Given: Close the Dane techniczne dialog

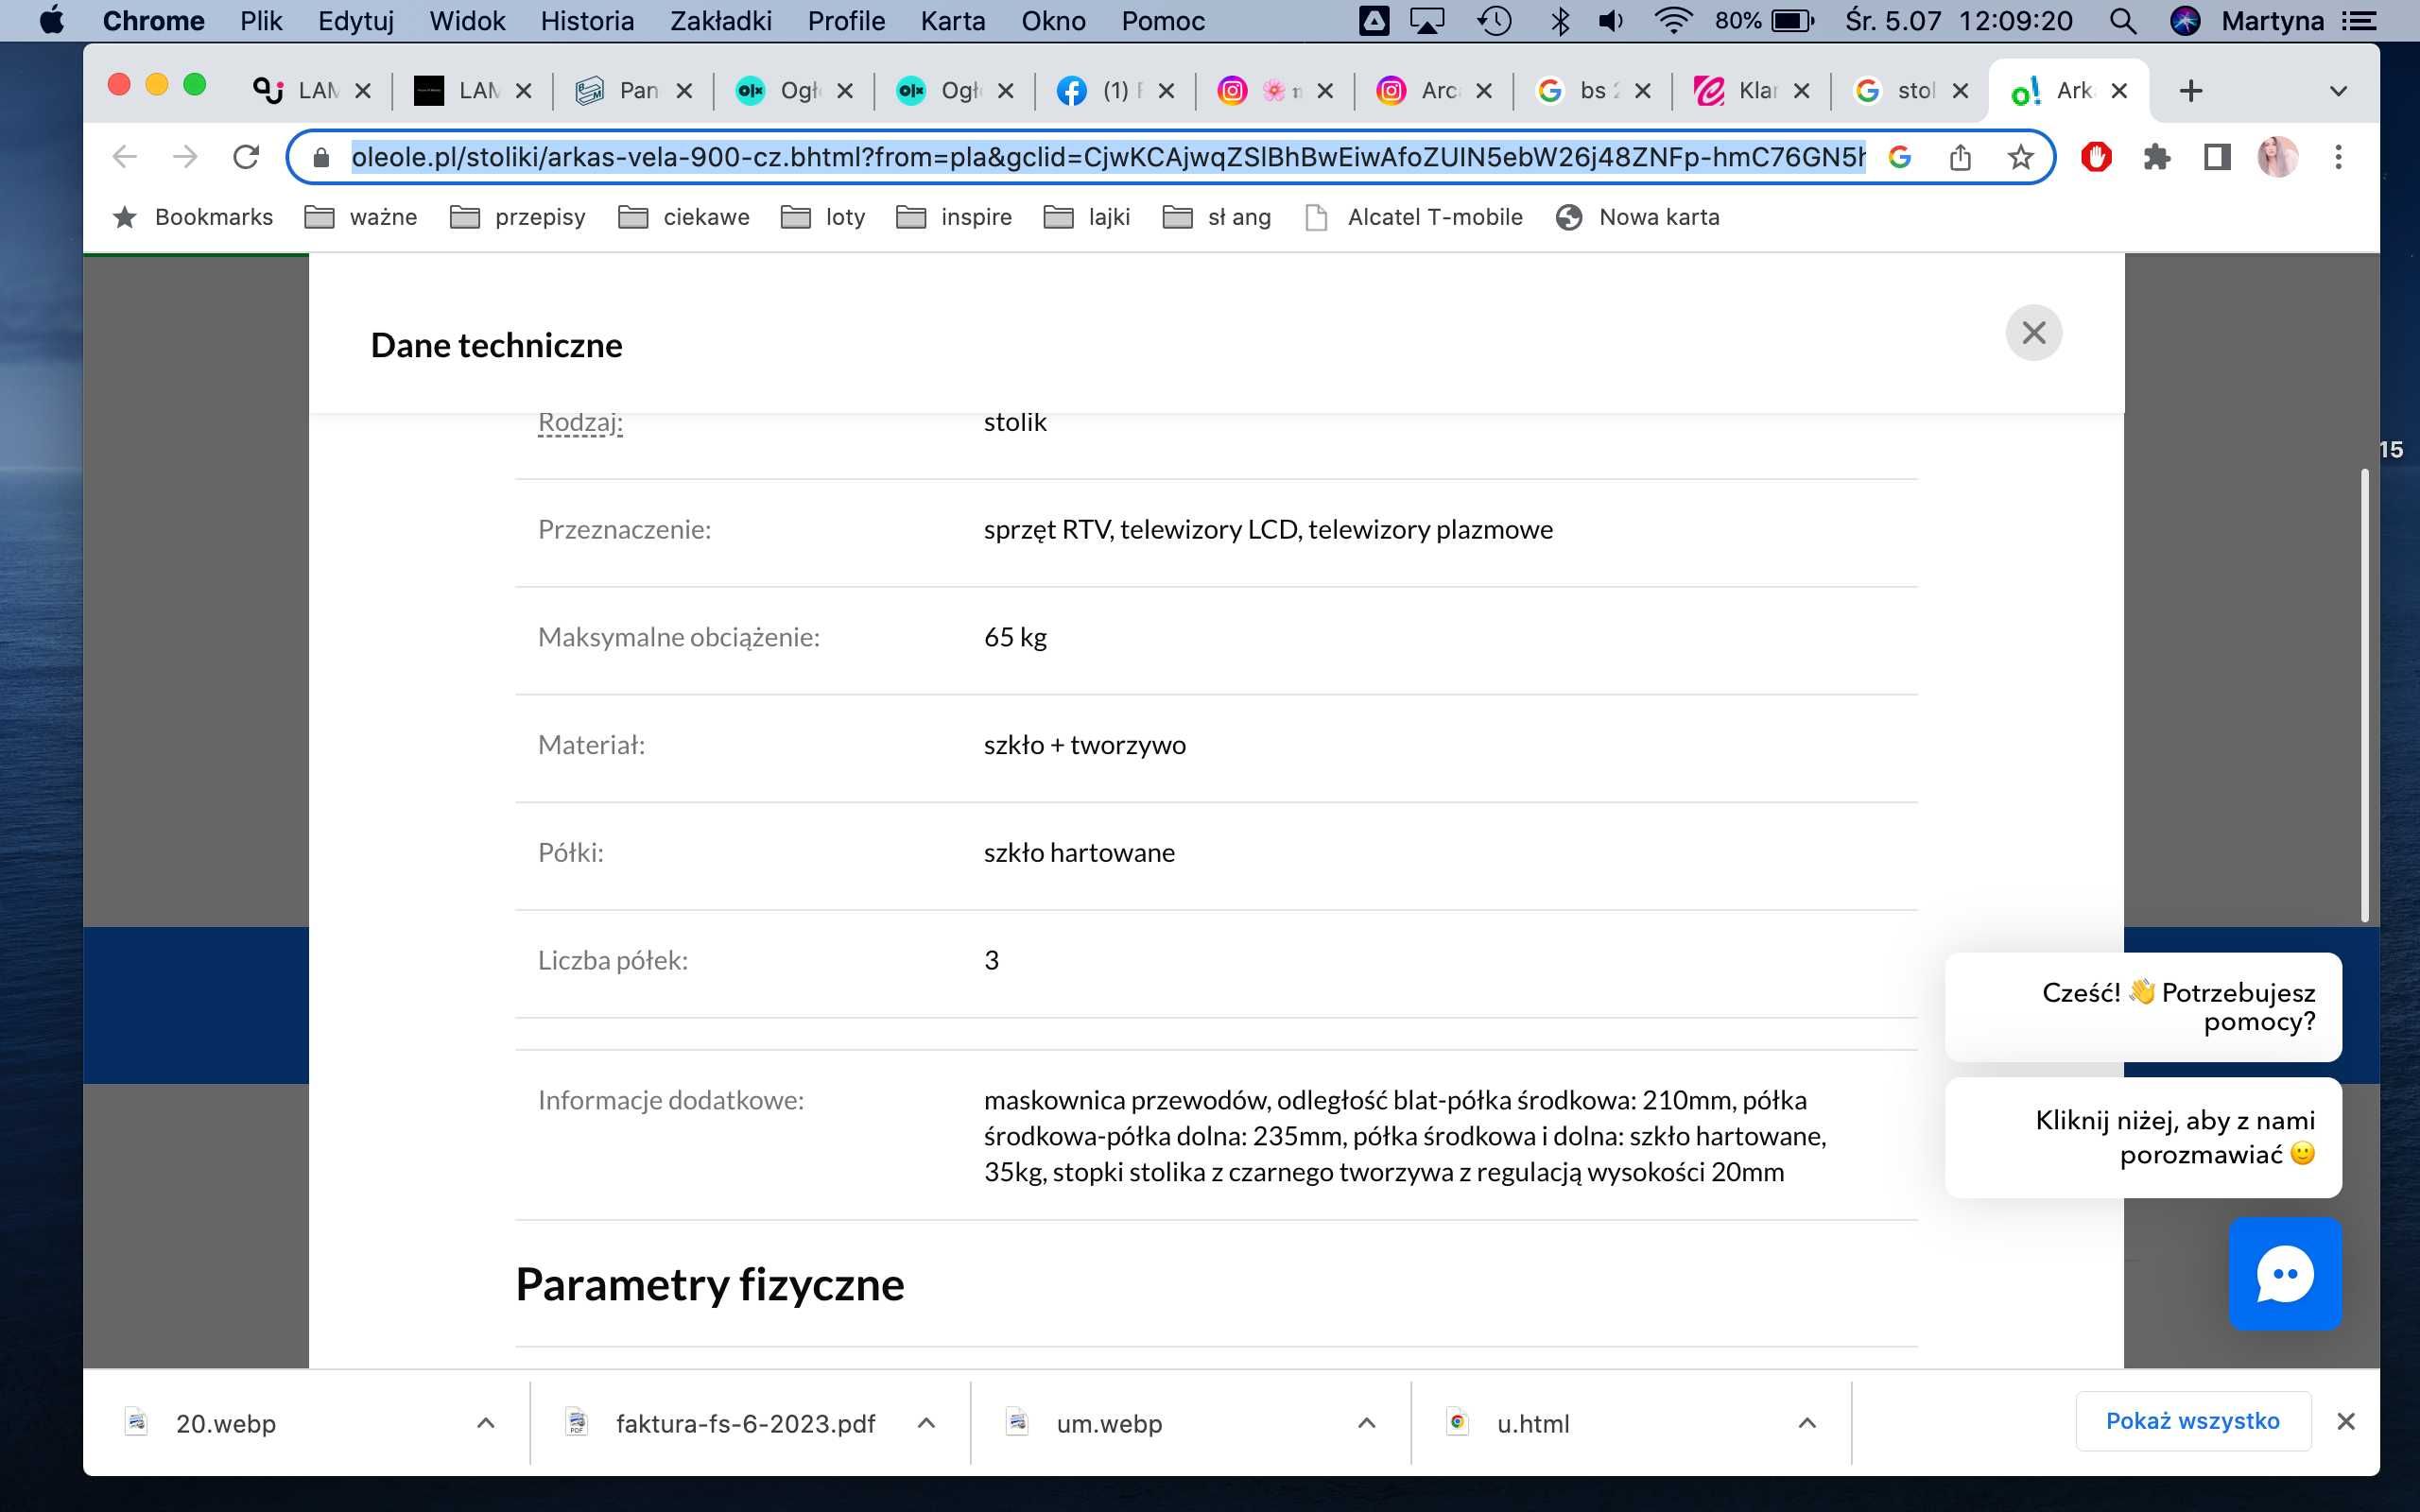Looking at the screenshot, I should tap(2033, 333).
